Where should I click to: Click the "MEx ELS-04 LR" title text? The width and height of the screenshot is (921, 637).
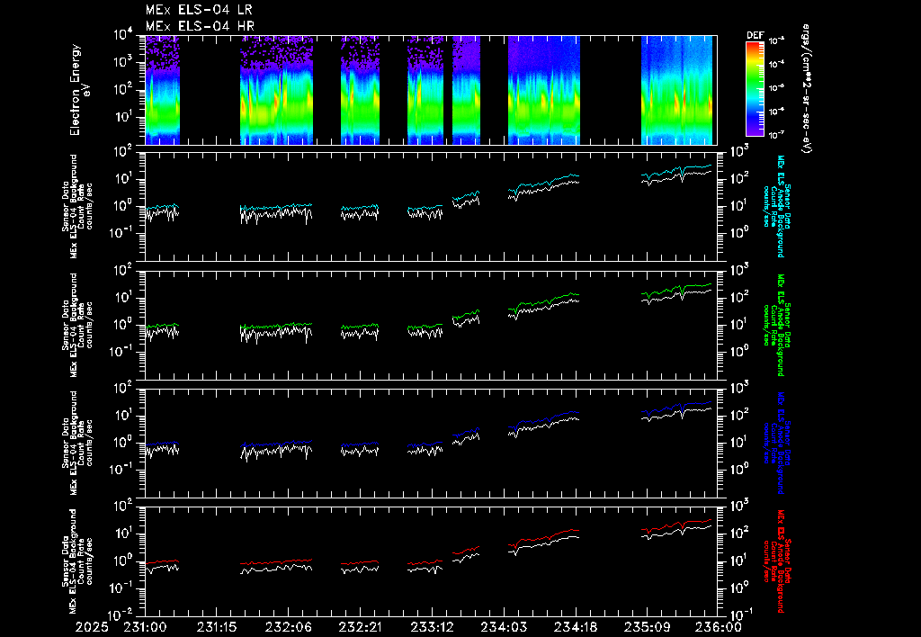coord(199,10)
